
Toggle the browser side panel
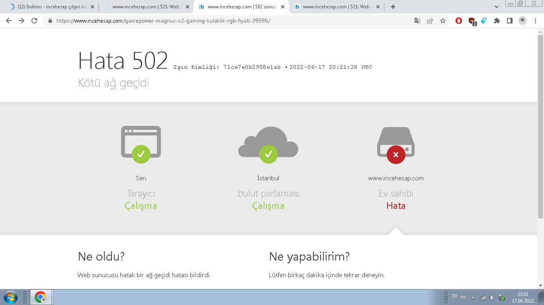[510, 21]
